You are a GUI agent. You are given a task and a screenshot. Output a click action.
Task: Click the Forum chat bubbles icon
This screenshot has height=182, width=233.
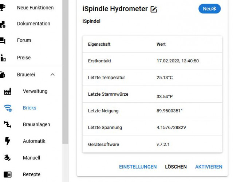pos(3,41)
